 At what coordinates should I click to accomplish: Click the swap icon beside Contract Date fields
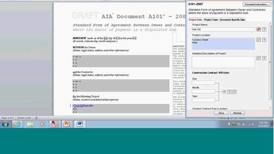tap(235, 92)
